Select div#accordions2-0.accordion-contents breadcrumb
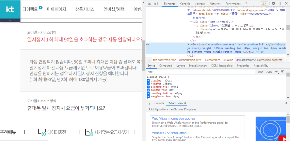The height and width of the screenshot is (141, 290). pos(259,60)
